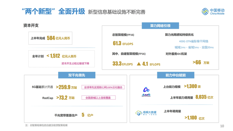Click the China Mobile logo

(213, 11)
